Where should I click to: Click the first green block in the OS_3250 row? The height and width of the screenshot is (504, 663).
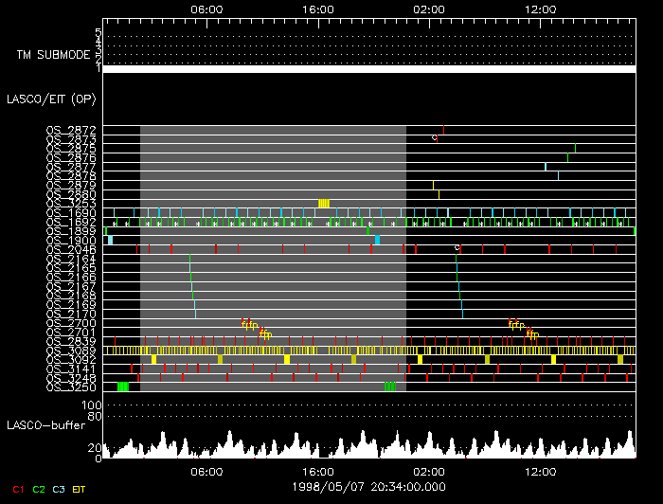point(123,387)
